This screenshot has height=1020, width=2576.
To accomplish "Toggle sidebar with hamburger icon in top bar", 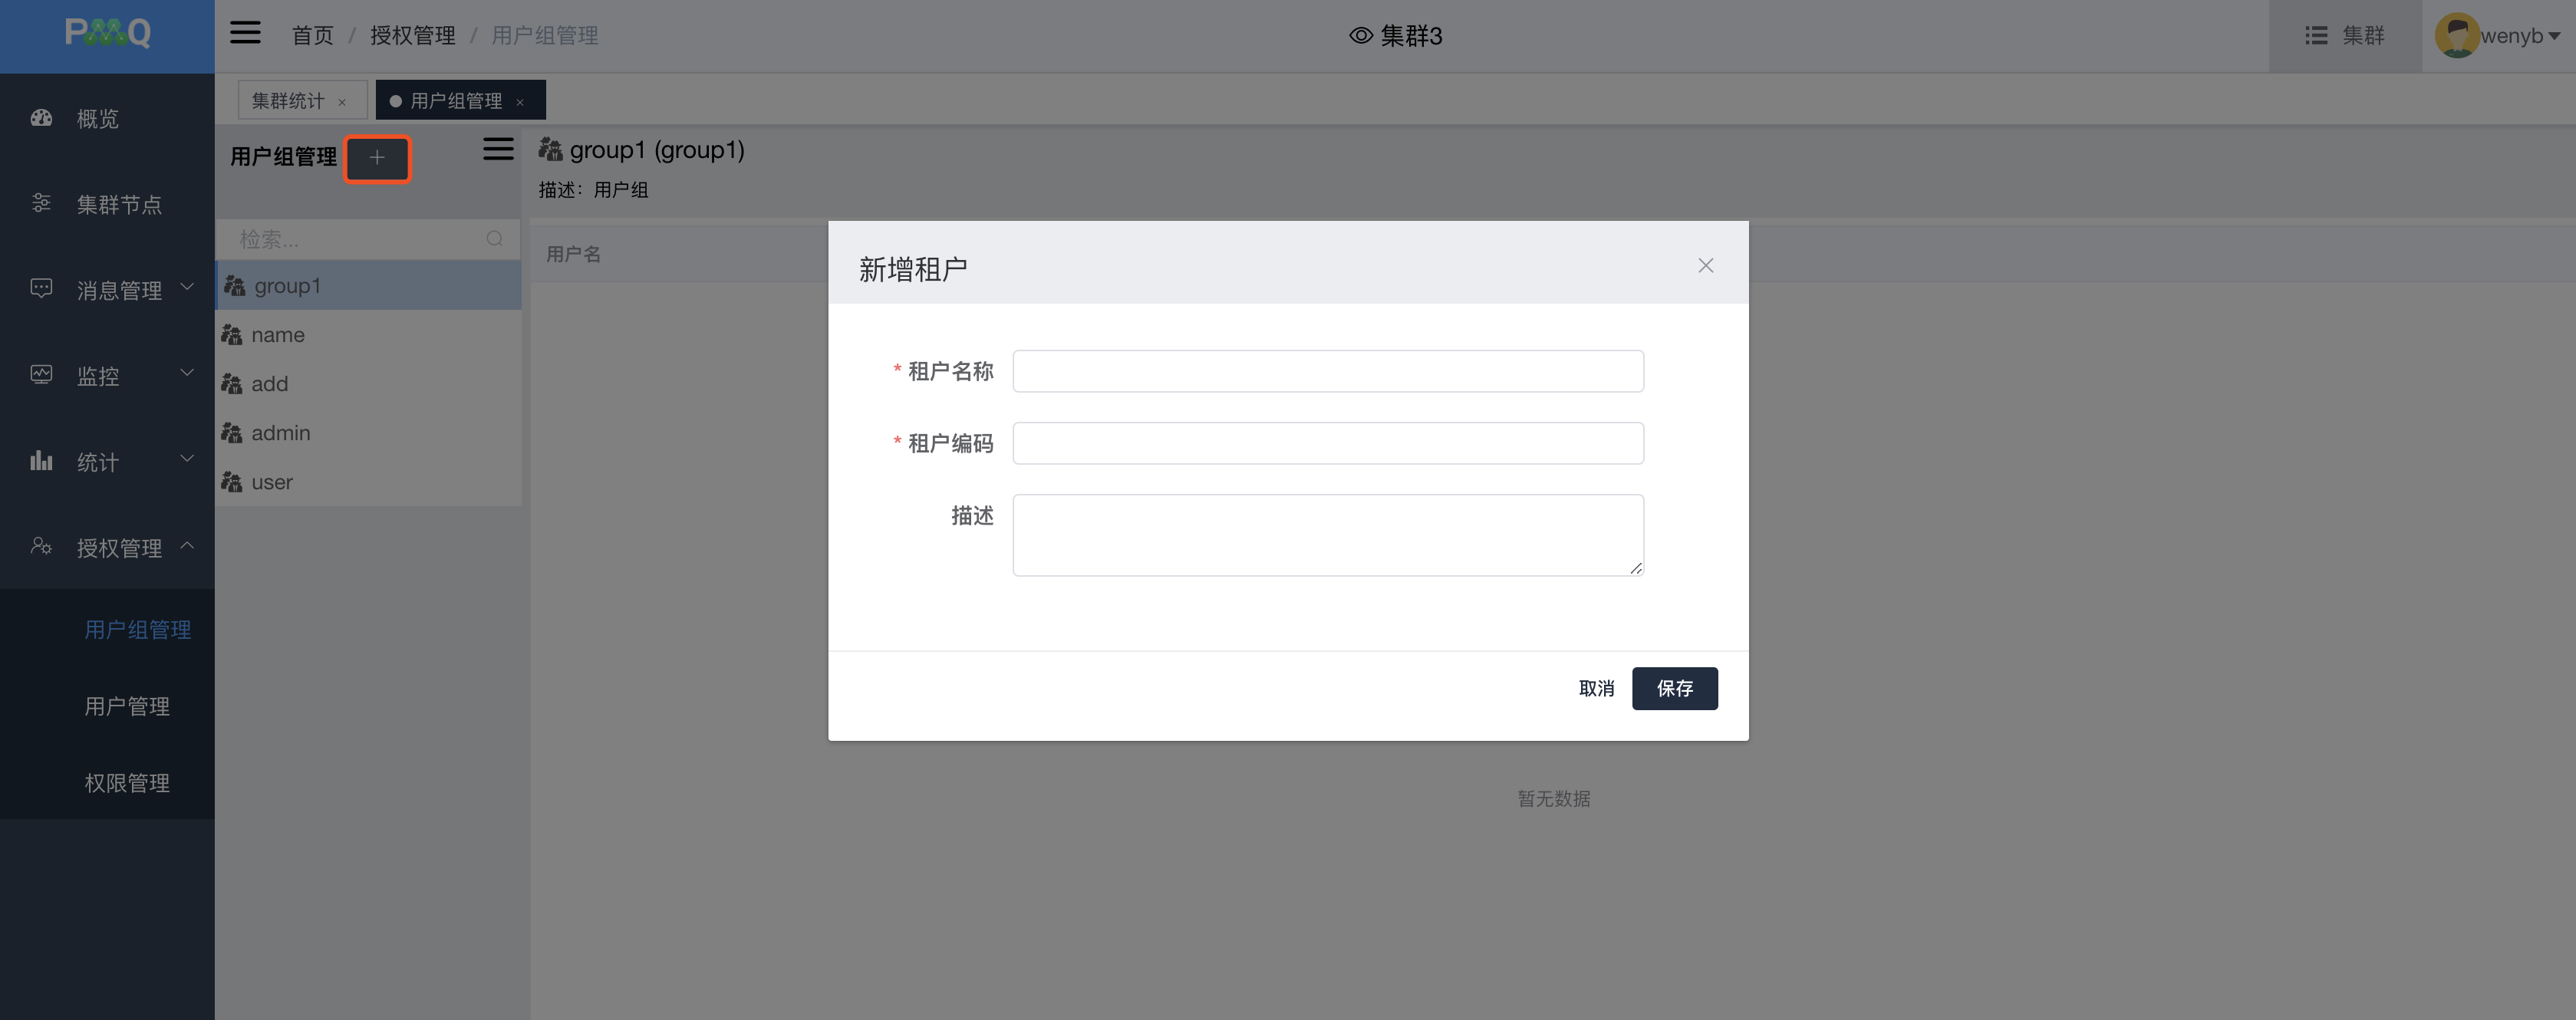I will [x=245, y=34].
